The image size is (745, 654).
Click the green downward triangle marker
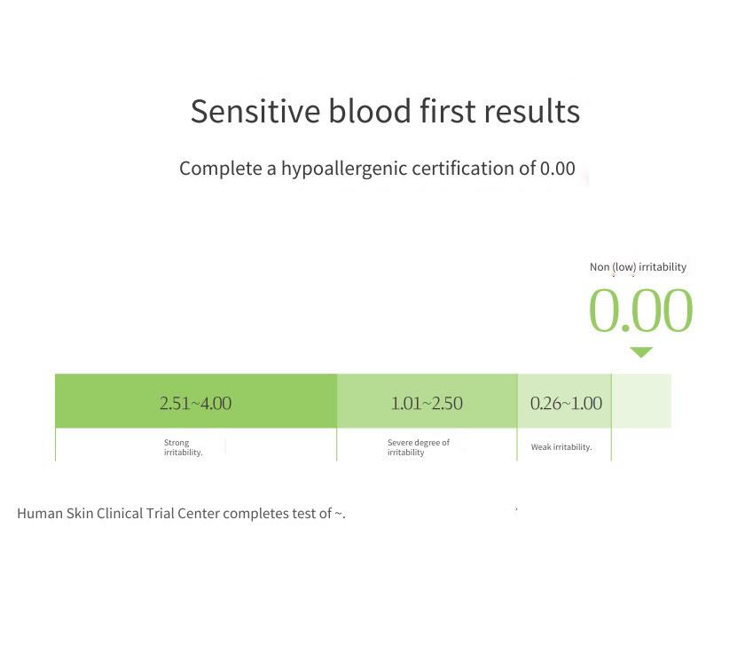[641, 352]
